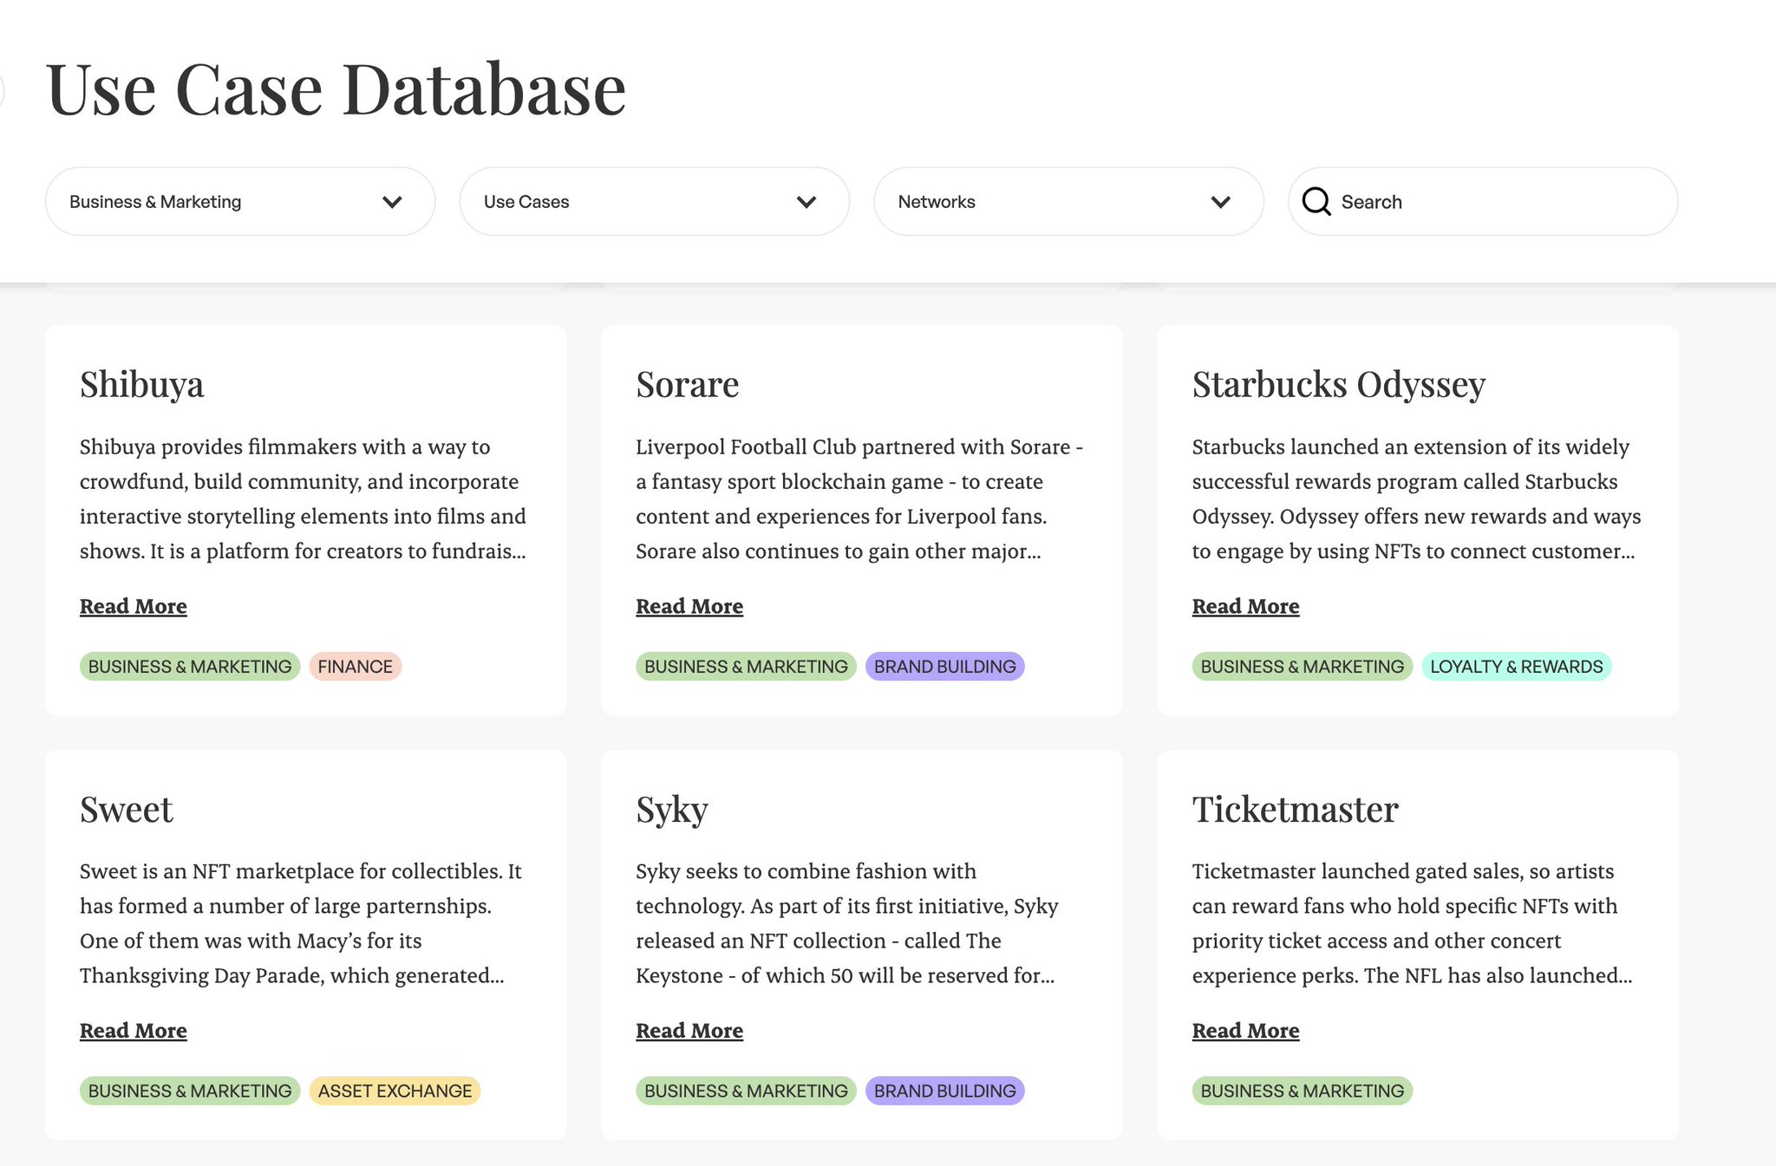Click description beginning "Syky seeks to combine fashion"
The height and width of the screenshot is (1166, 1776).
(x=847, y=923)
